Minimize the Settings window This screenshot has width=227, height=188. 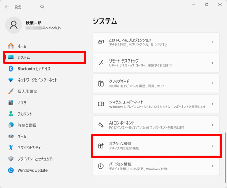click(194, 5)
